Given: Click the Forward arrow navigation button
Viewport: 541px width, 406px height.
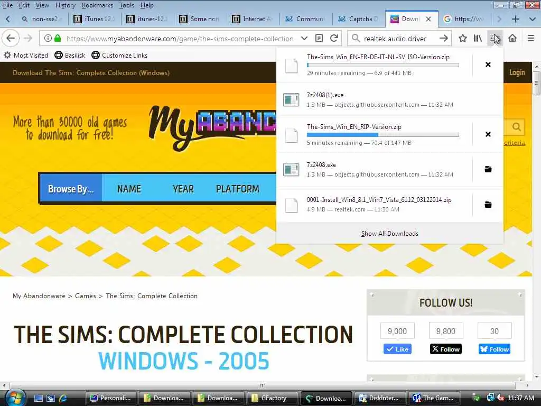Looking at the screenshot, I should (28, 38).
